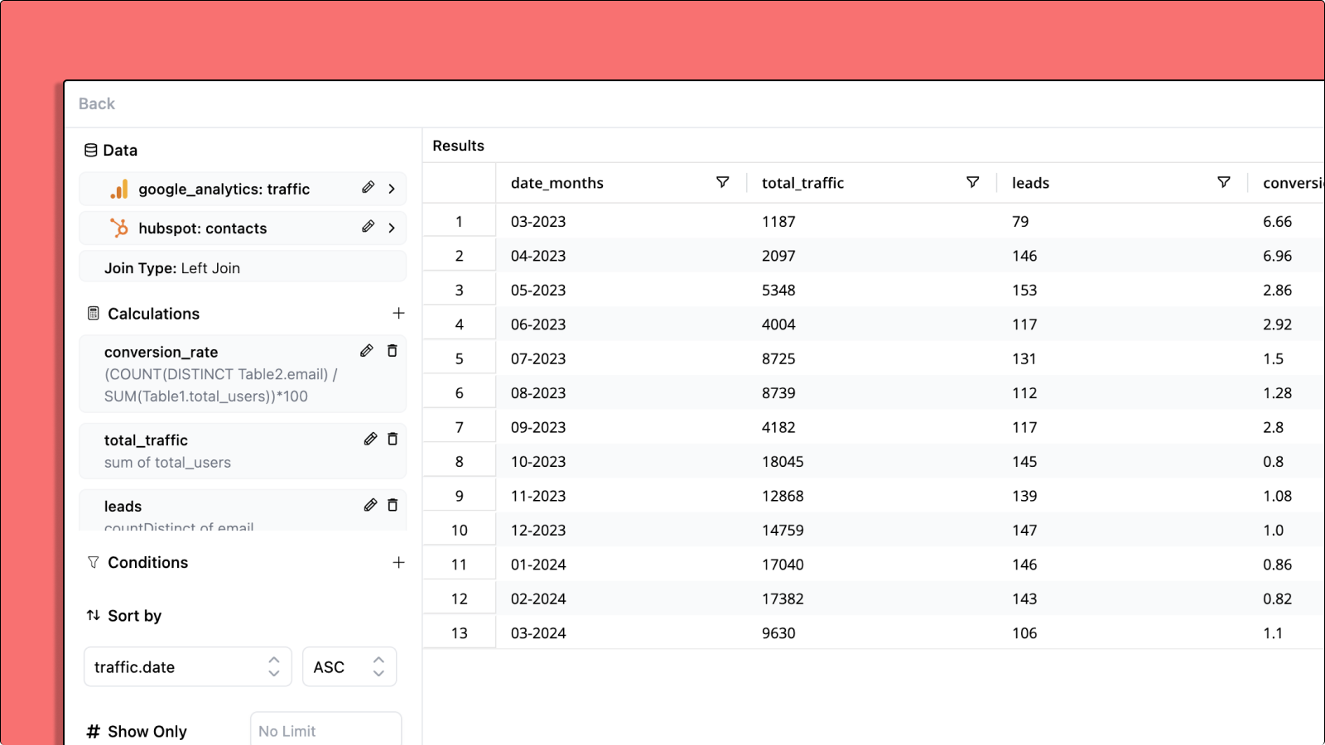
Task: Open the traffic.date sort field dropdown
Action: click(188, 667)
